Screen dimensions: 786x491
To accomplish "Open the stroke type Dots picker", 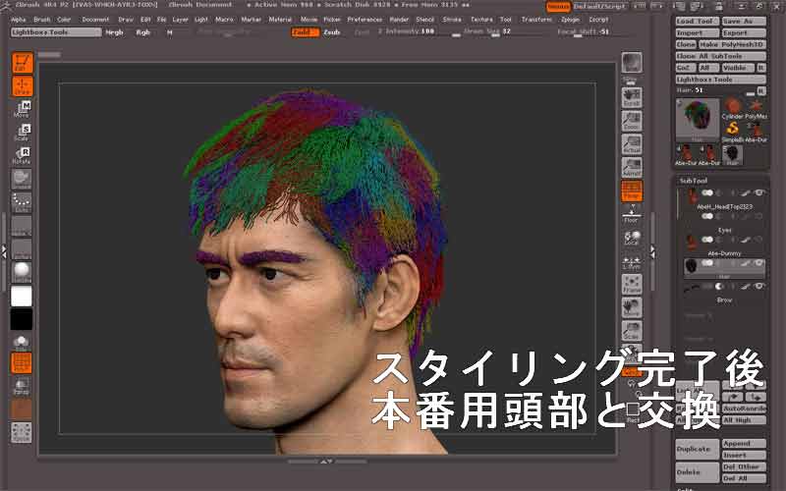I will click(x=22, y=203).
